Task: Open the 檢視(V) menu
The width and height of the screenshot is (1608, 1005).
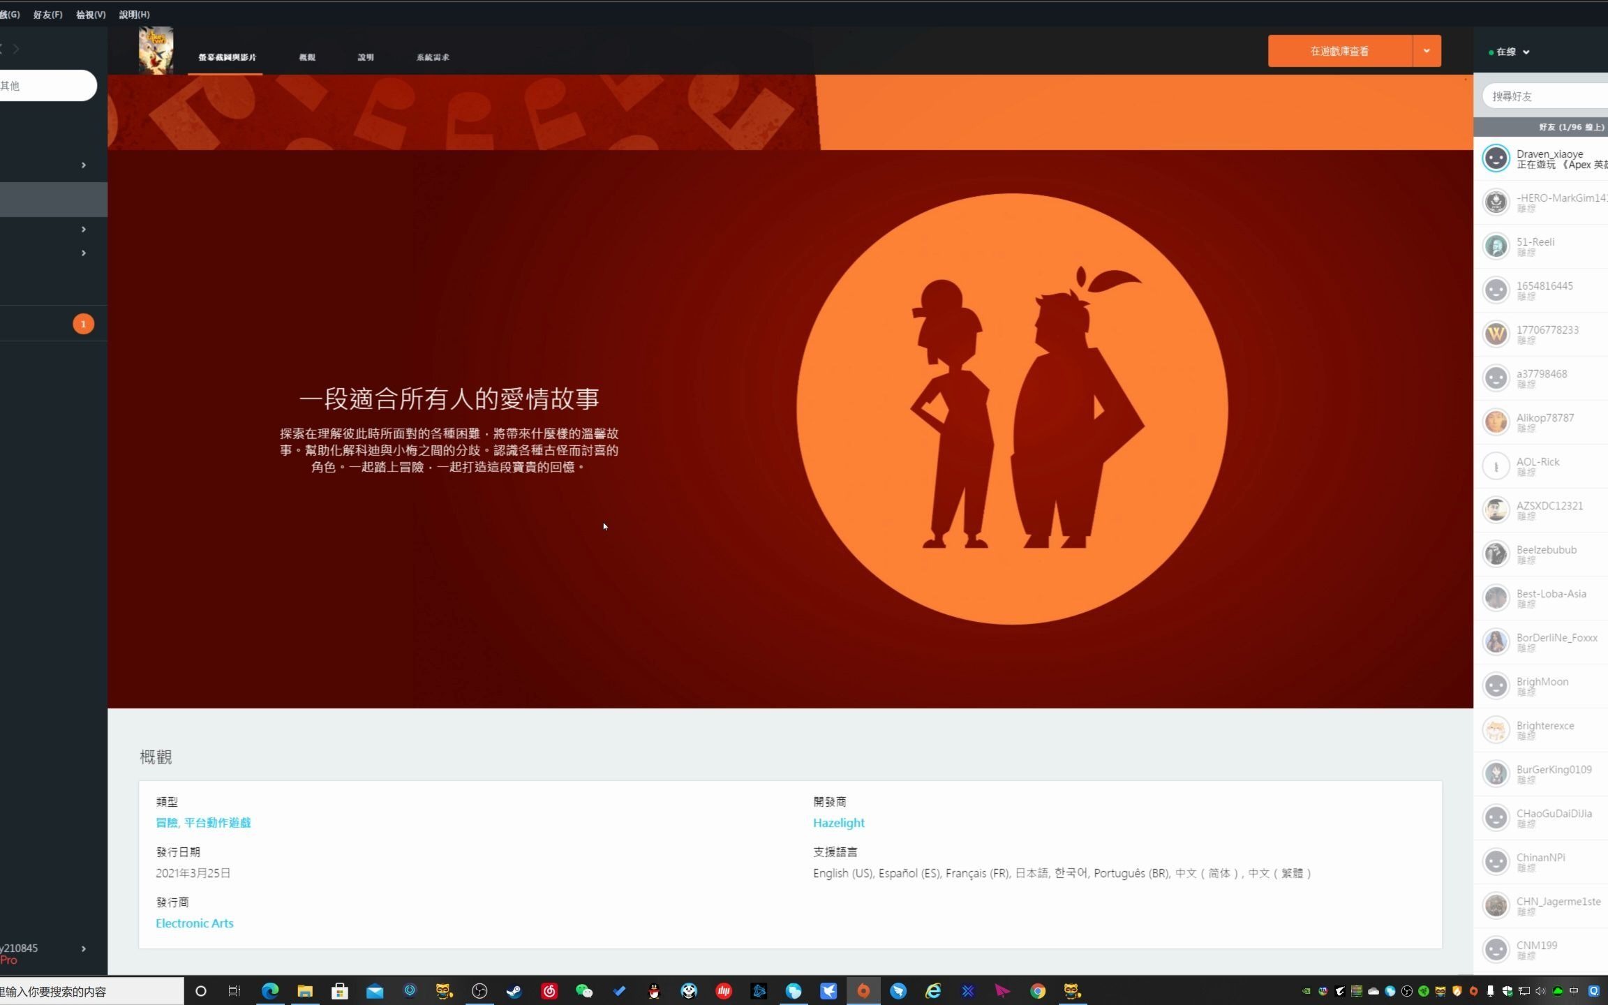Action: click(91, 14)
